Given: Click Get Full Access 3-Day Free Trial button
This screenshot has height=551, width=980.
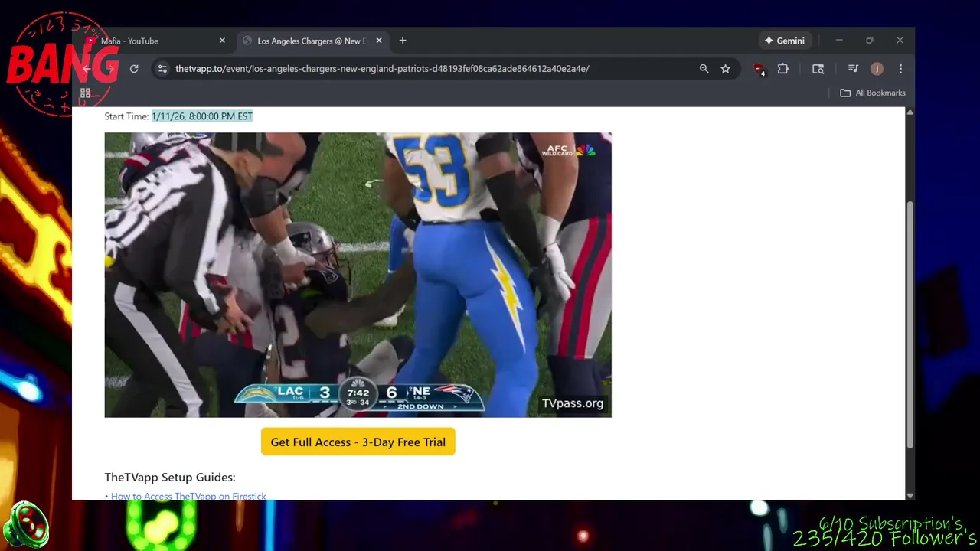Looking at the screenshot, I should (x=358, y=442).
